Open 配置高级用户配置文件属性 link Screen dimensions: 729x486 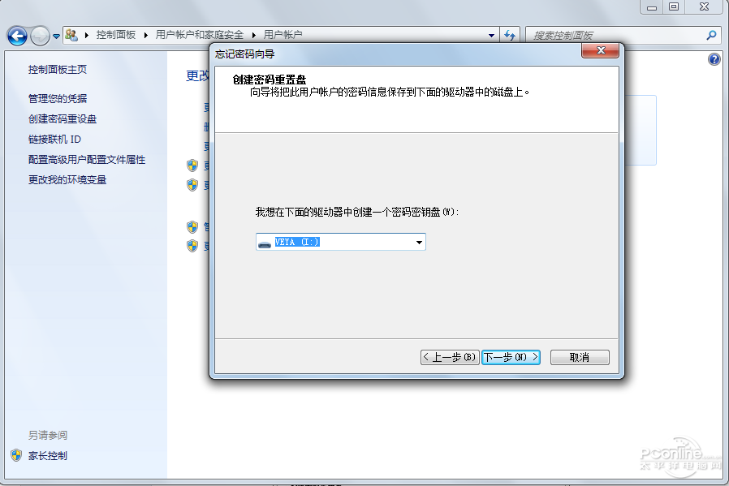click(87, 160)
